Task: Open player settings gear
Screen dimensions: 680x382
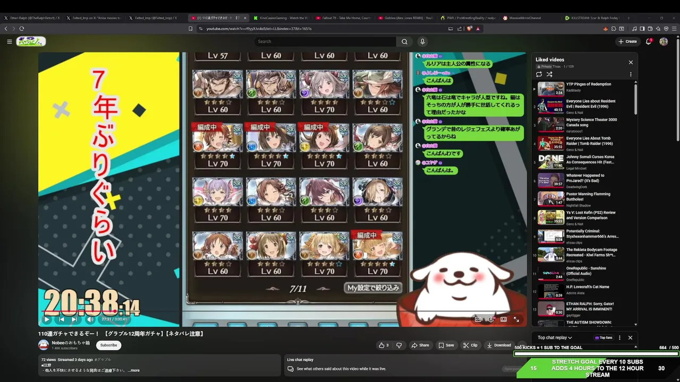Action: [491, 319]
